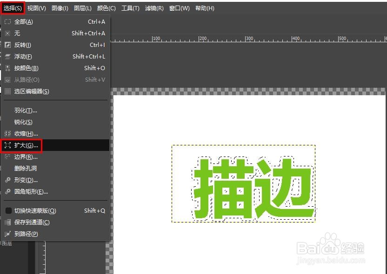
Task: Click the 圆角矩形 (Rounded Rectangle) icon
Action: 7,192
